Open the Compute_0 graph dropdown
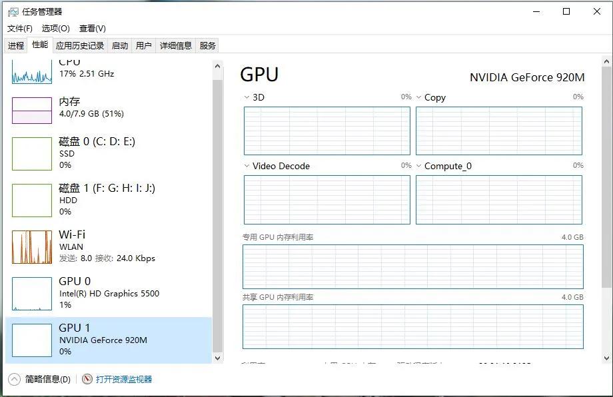Image resolution: width=613 pixels, height=397 pixels. point(418,166)
